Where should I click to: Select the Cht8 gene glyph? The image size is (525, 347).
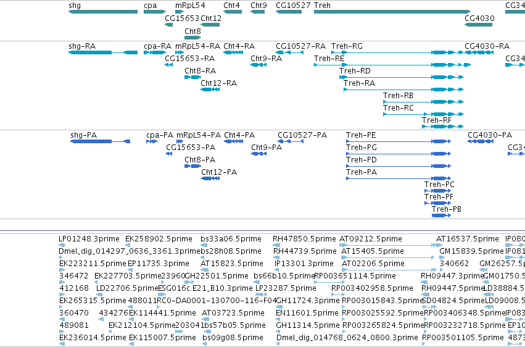coord(193,38)
